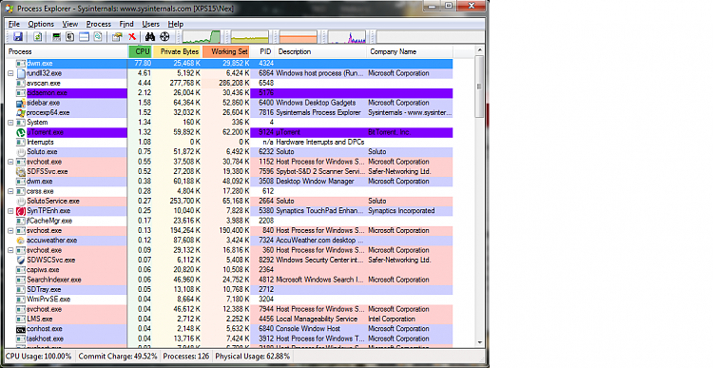Sort by the PID column header
Viewport: 713px width, 368px height.
click(262, 52)
